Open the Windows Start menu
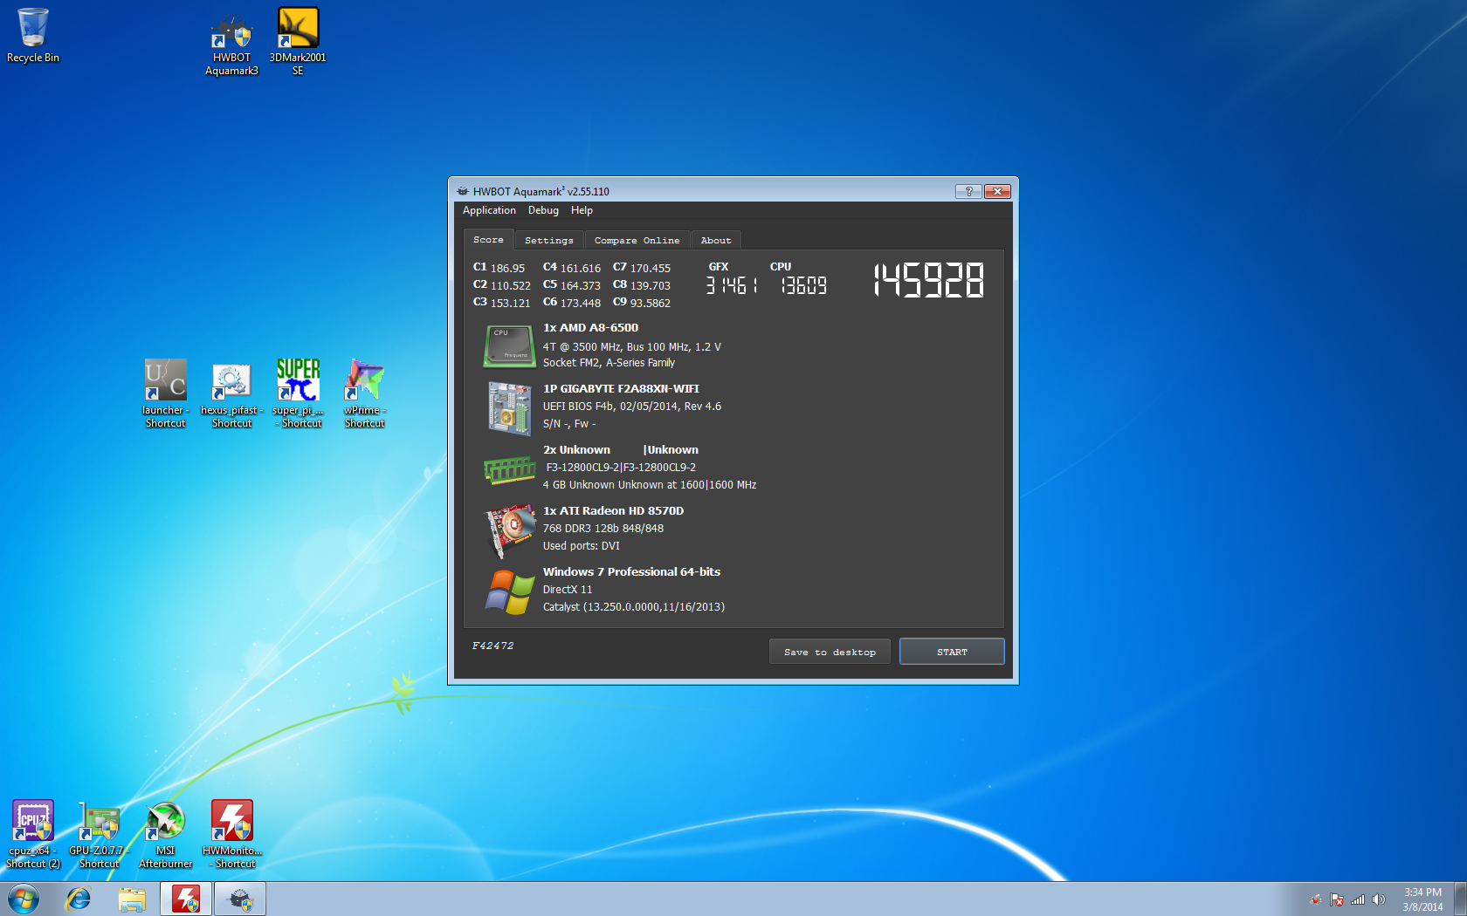This screenshot has width=1467, height=916. [x=24, y=899]
